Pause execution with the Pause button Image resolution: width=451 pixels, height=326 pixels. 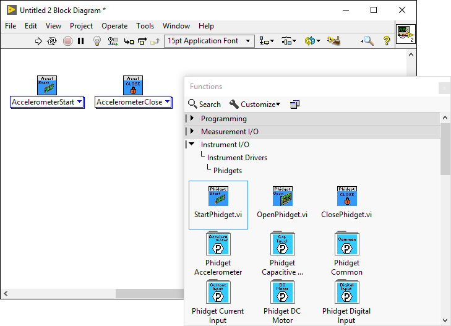[81, 41]
